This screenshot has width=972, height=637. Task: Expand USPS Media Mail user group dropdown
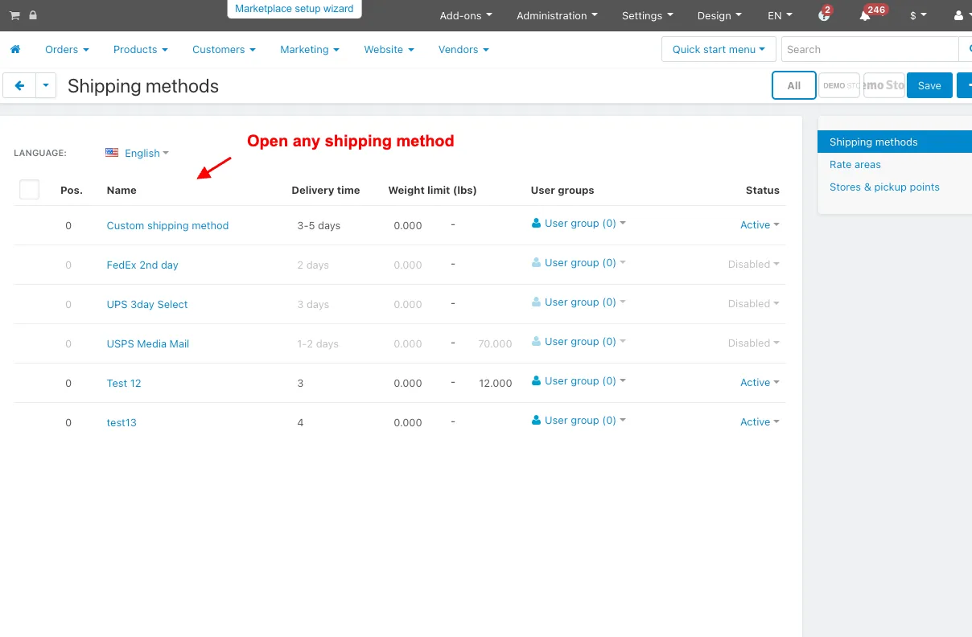tap(579, 342)
